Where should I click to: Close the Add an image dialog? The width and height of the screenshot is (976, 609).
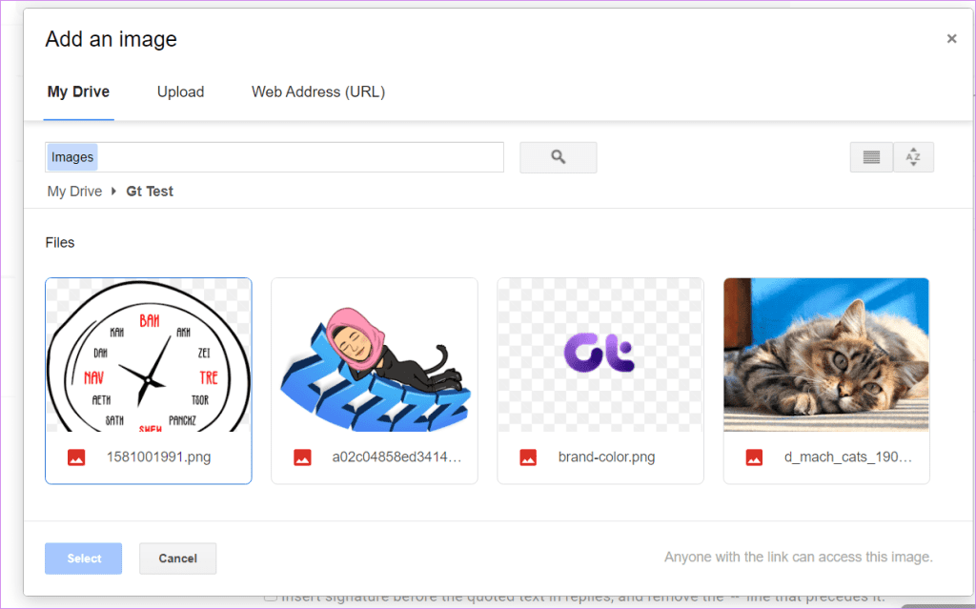pos(951,39)
